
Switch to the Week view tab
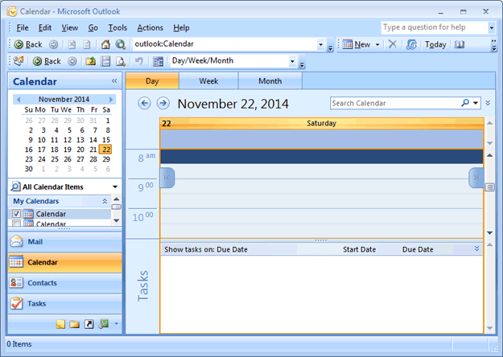208,81
